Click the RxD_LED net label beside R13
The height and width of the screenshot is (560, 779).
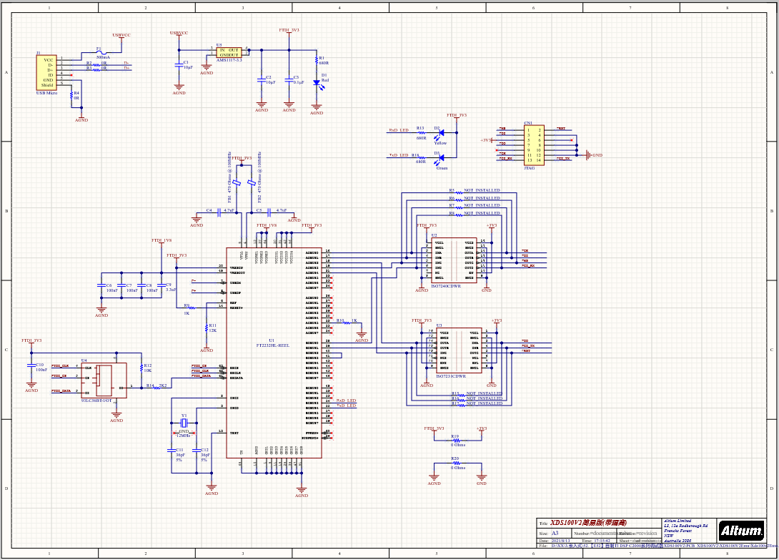(x=399, y=130)
